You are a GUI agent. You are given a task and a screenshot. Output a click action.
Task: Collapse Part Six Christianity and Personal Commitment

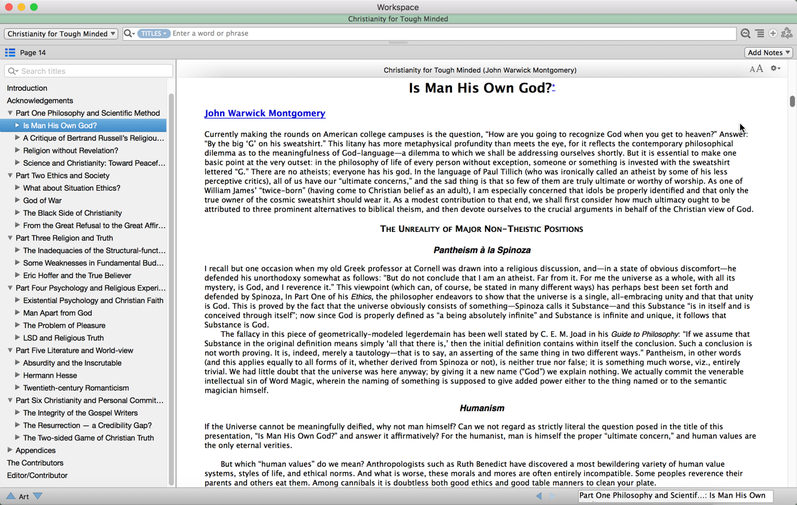10,401
